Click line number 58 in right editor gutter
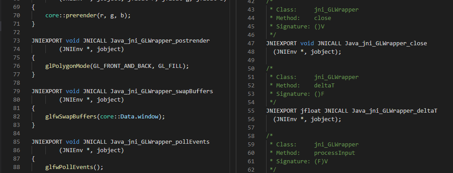 click(x=251, y=136)
